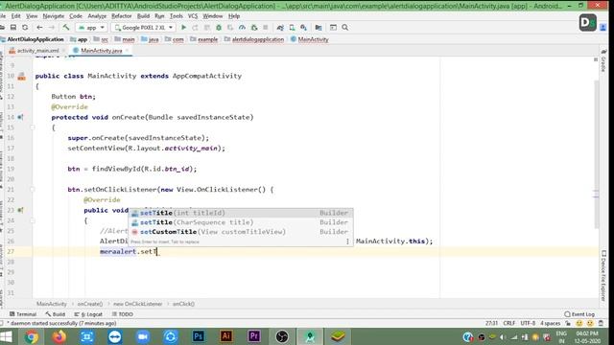Open the Build menu
The image size is (614, 345).
143,16
